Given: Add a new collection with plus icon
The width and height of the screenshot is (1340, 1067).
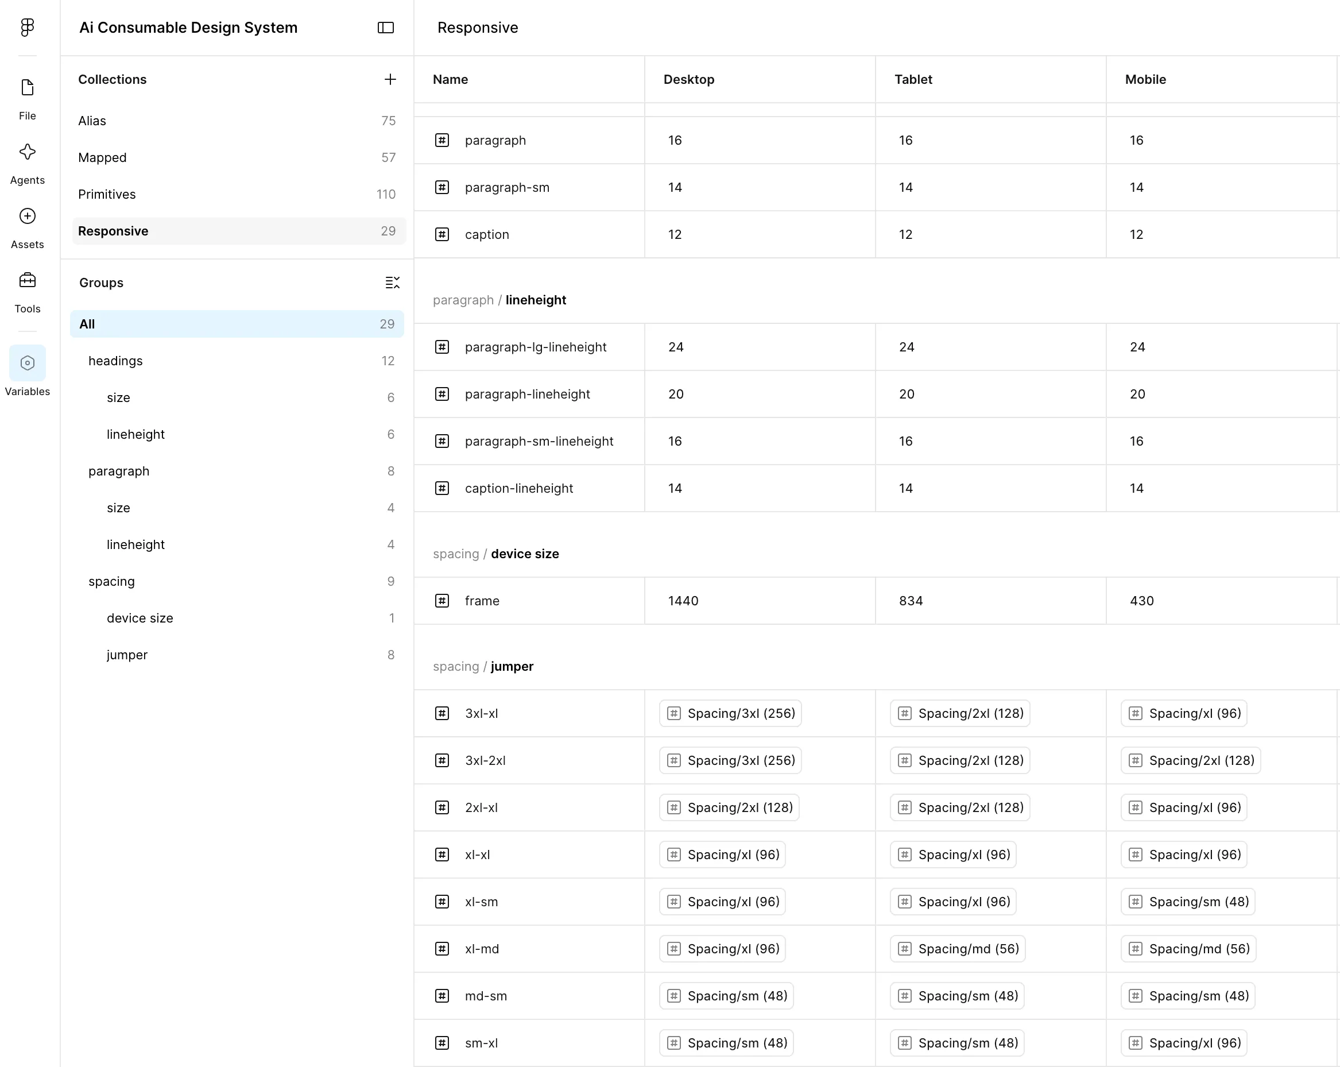Looking at the screenshot, I should click(x=390, y=79).
